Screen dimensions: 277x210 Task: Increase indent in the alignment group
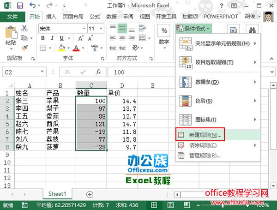coord(122,48)
